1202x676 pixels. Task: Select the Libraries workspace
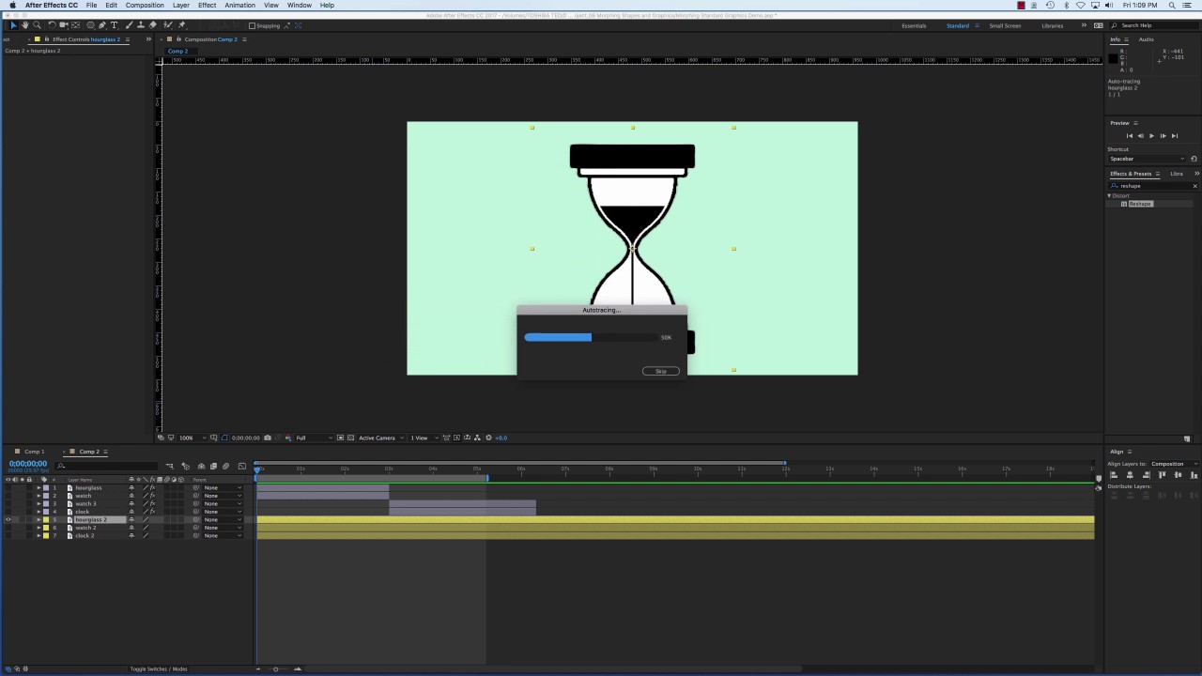[1053, 25]
